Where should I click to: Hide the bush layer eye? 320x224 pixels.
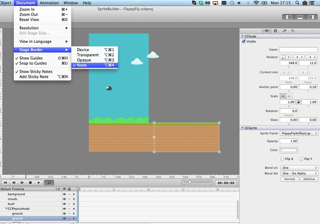click(x=64, y=204)
